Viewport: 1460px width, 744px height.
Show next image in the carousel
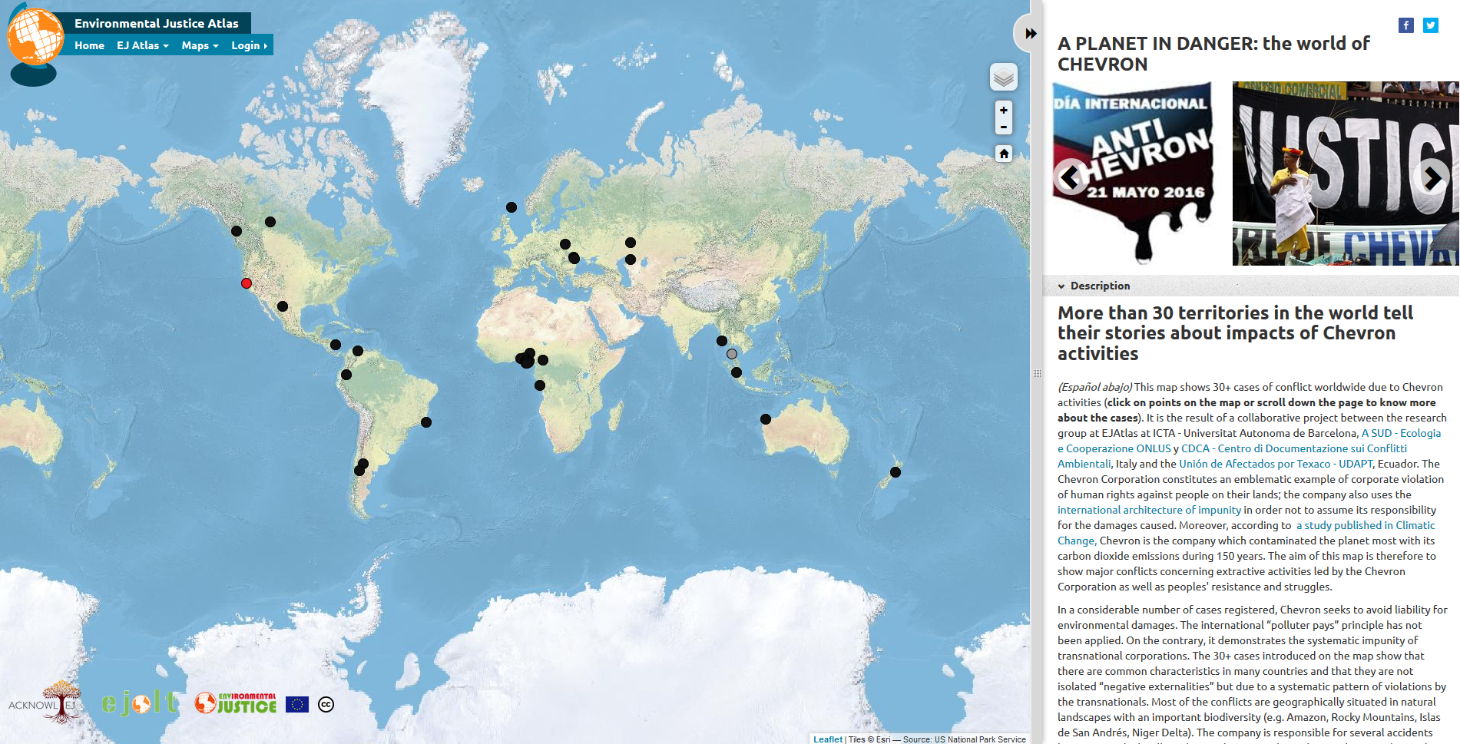coord(1431,177)
